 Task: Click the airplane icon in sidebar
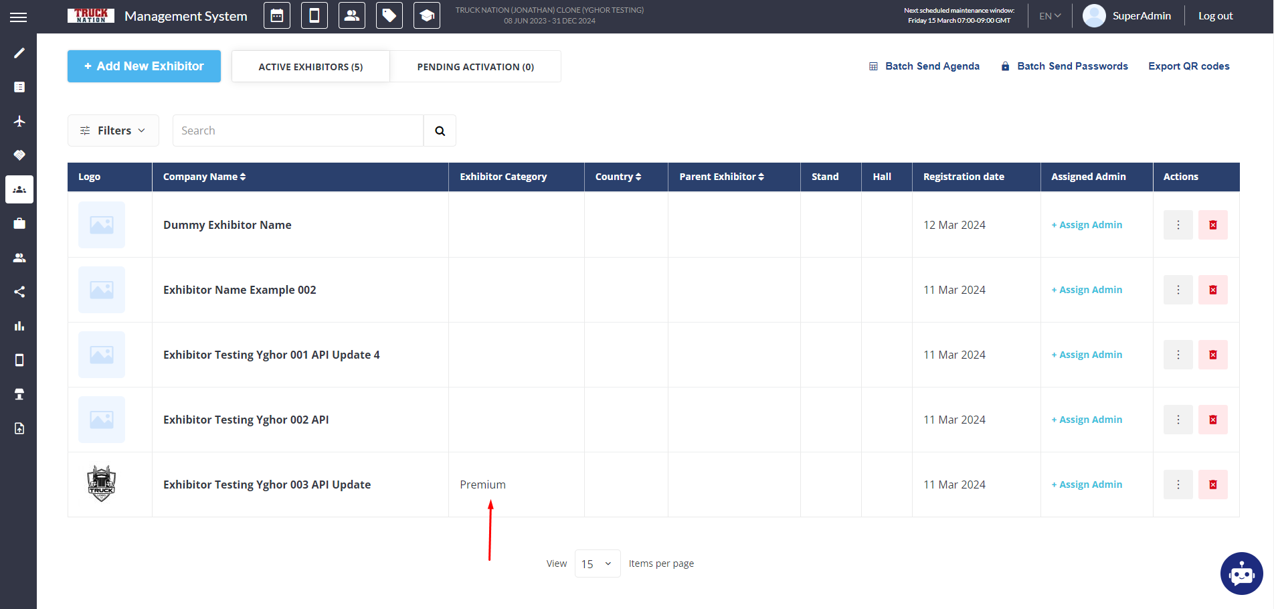point(19,121)
